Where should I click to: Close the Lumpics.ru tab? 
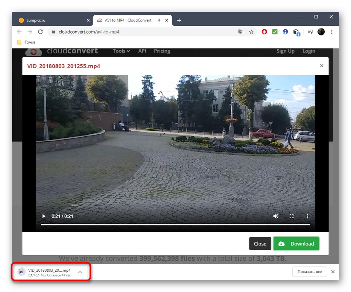pyautogui.click(x=88, y=20)
